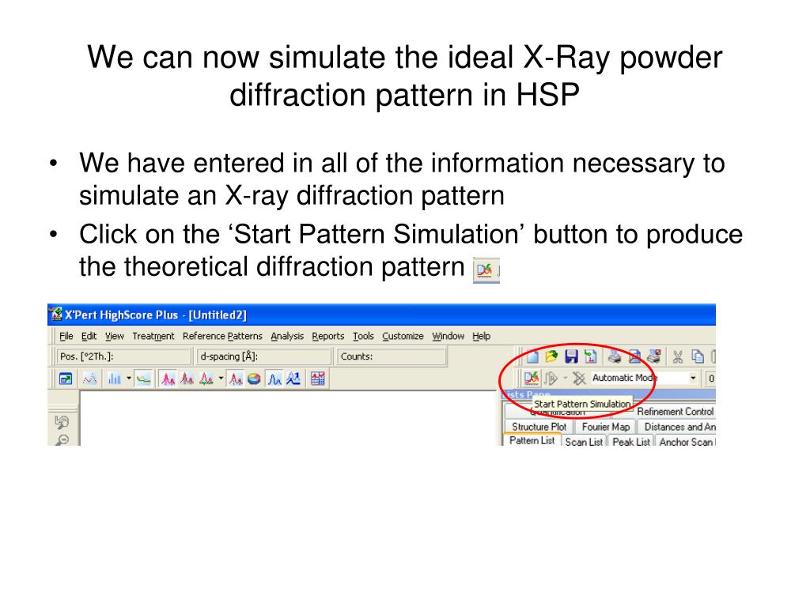Click the red and blue table chart icon
This screenshot has height=607, width=810.
pyautogui.click(x=318, y=379)
